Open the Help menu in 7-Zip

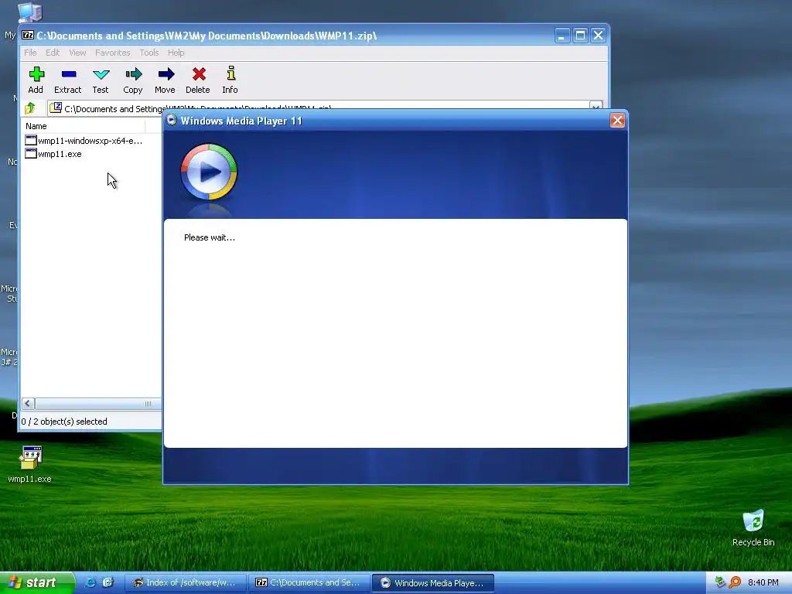tap(176, 53)
